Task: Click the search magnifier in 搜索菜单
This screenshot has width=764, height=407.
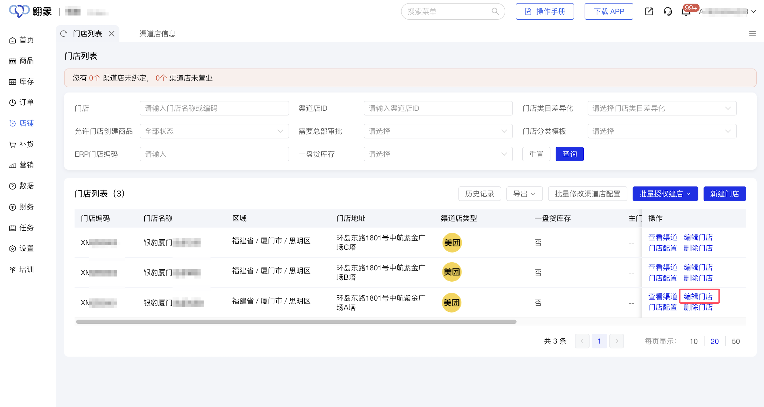Action: (495, 11)
